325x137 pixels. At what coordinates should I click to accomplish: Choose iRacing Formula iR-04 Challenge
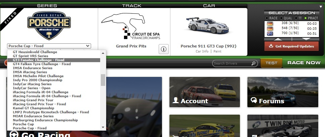click(x=54, y=92)
